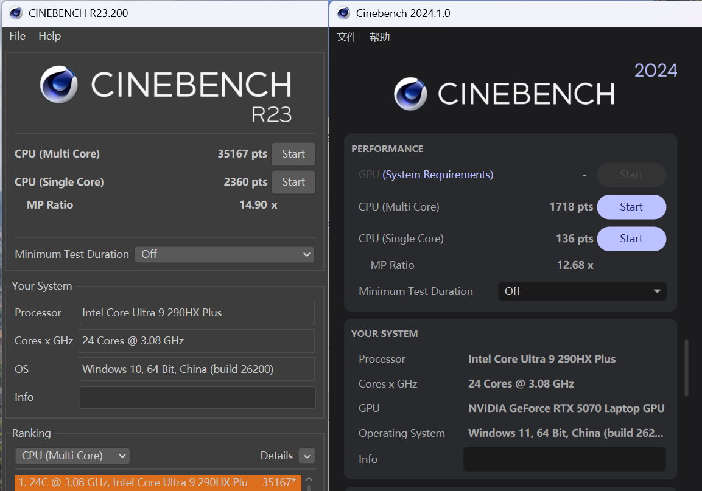Viewport: 702px width, 491px height.
Task: Click the Cinebench 2024 logo sphere
Action: point(410,94)
